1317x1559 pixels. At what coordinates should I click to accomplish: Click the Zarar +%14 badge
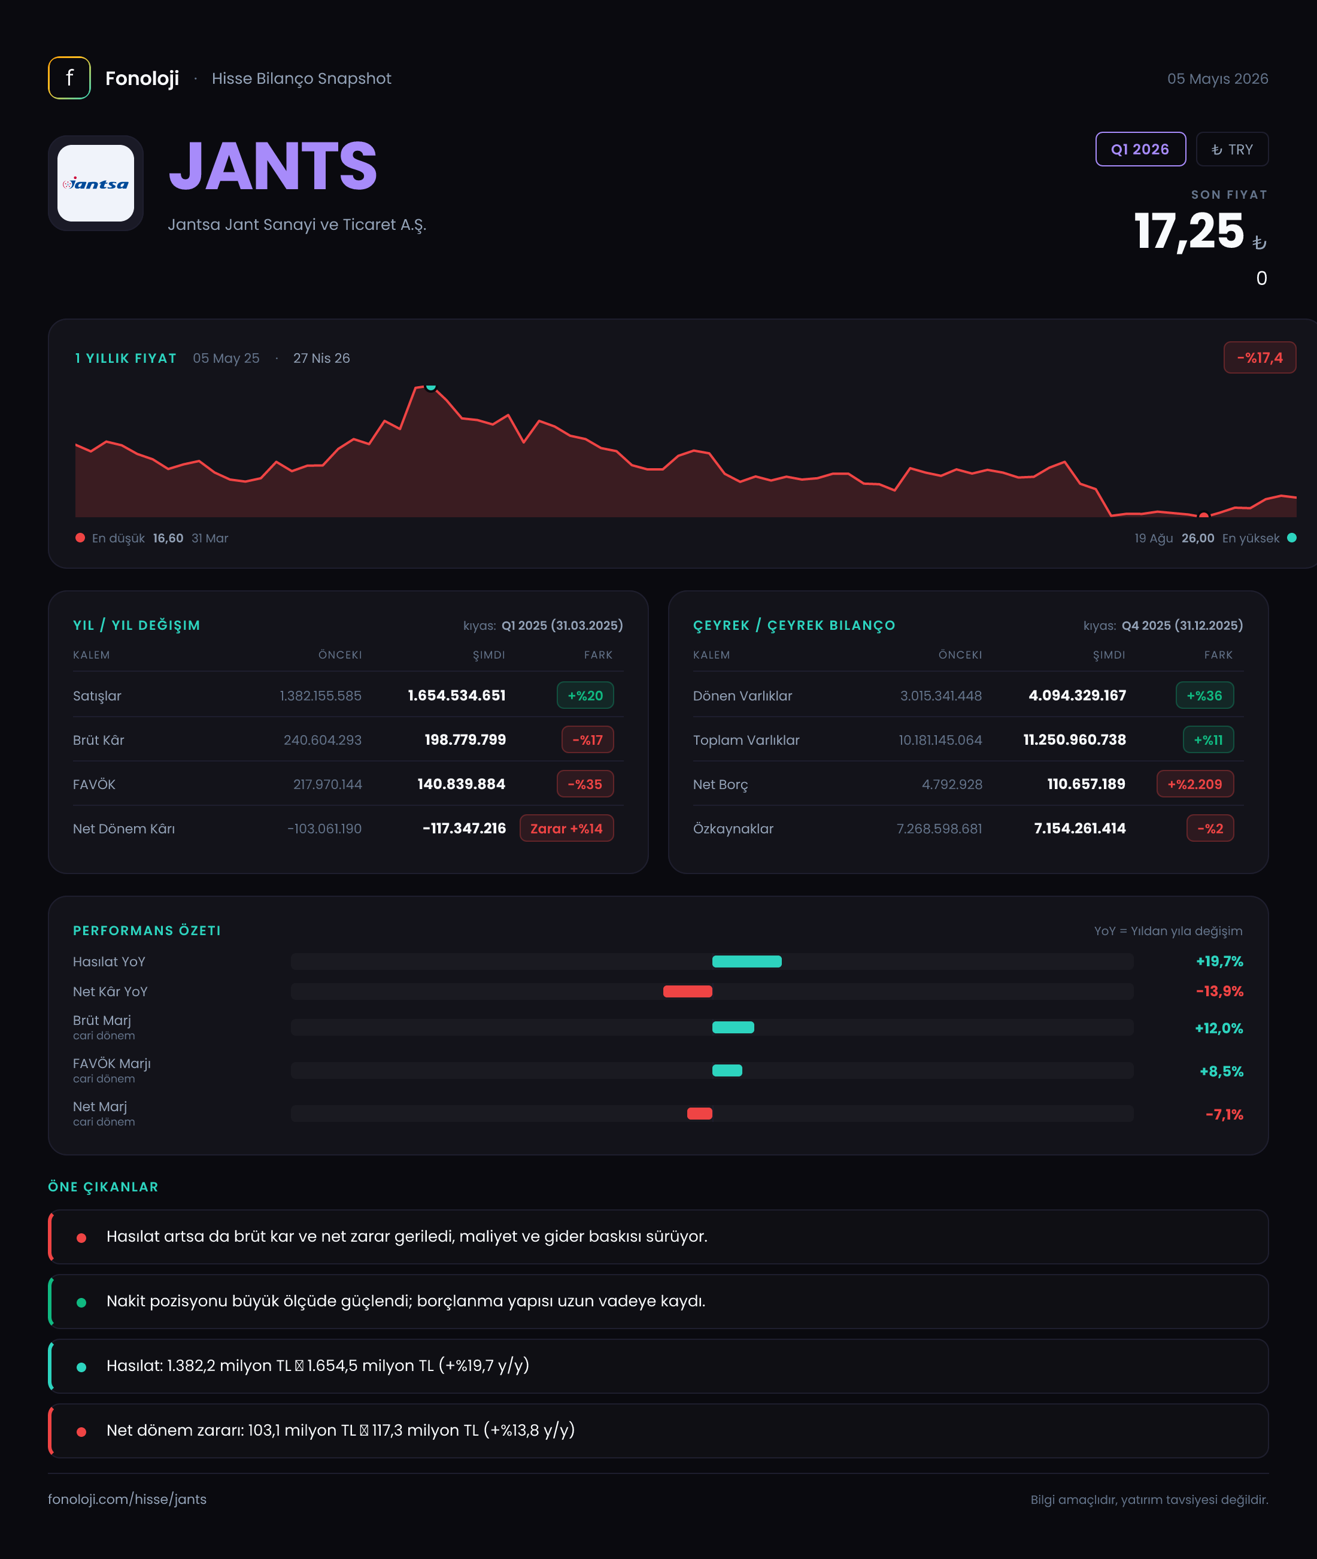pyautogui.click(x=567, y=828)
